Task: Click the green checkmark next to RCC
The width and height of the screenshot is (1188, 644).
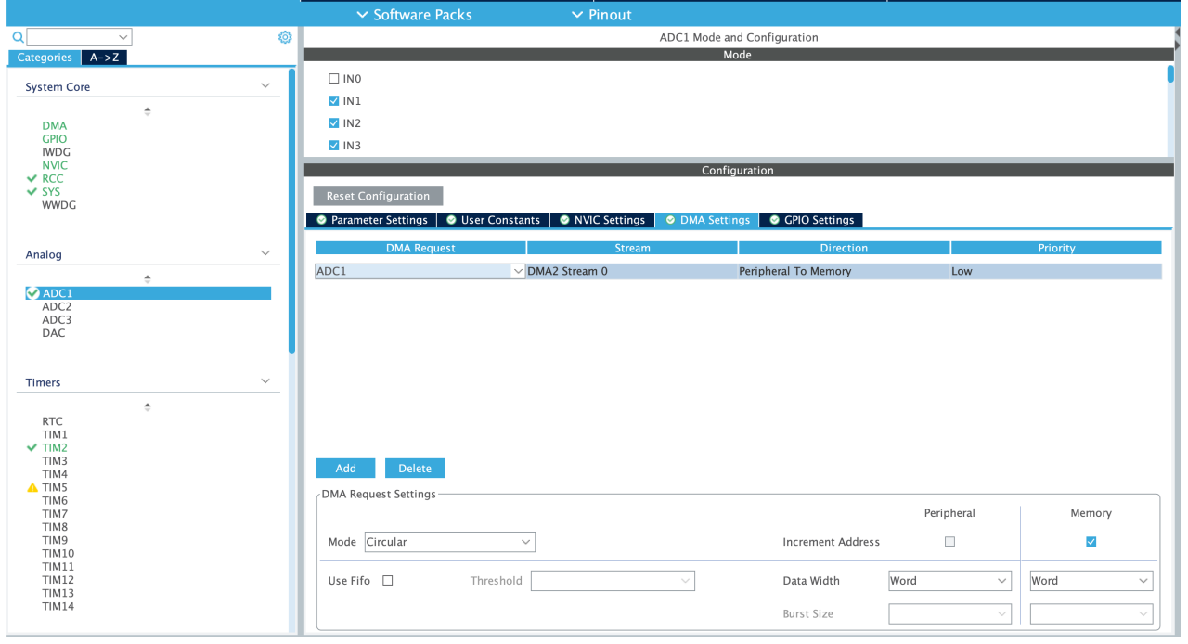Action: coord(32,178)
